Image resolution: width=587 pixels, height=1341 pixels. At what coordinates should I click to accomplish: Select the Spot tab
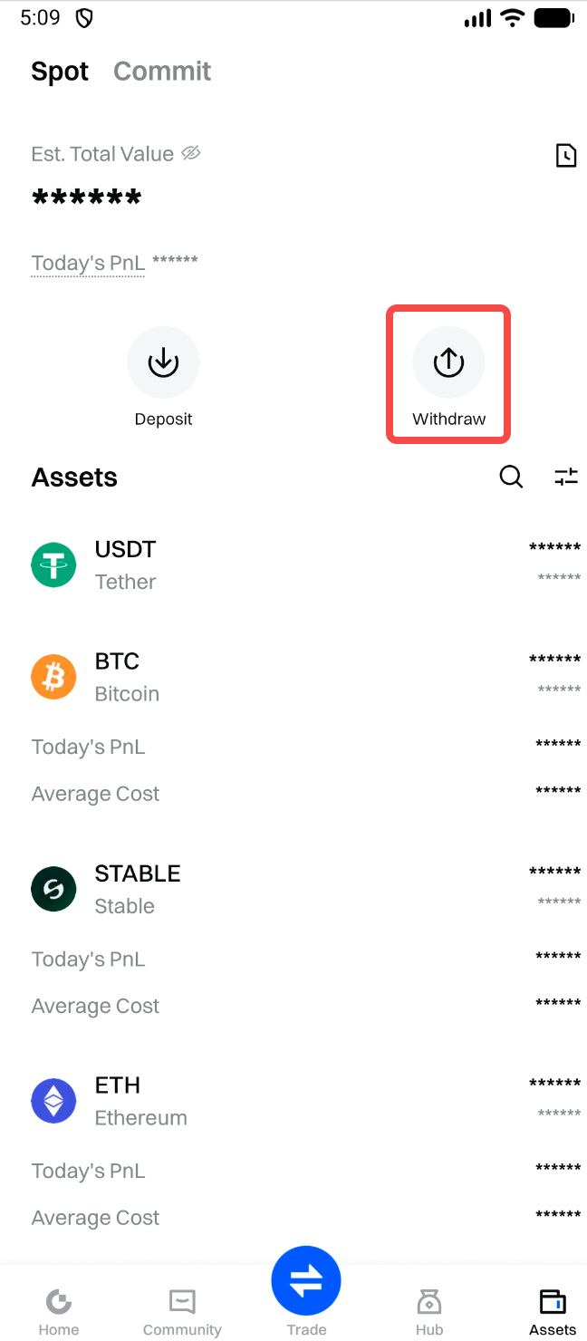click(x=60, y=72)
